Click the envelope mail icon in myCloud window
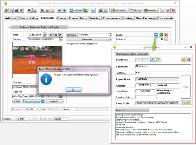 tap(183, 59)
